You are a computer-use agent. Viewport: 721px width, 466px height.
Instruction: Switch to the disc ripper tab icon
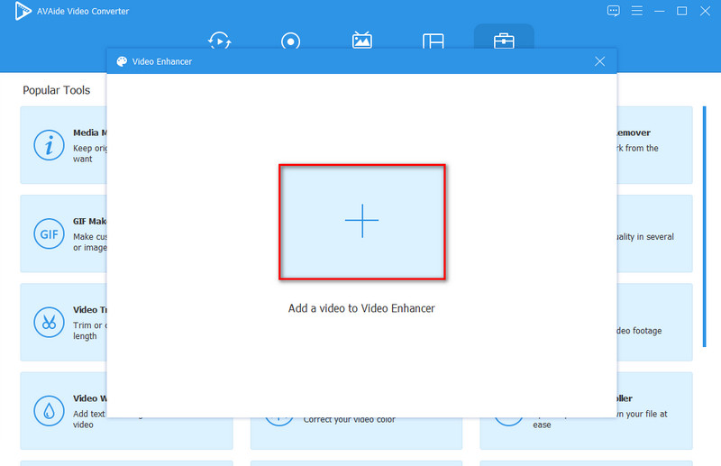290,41
